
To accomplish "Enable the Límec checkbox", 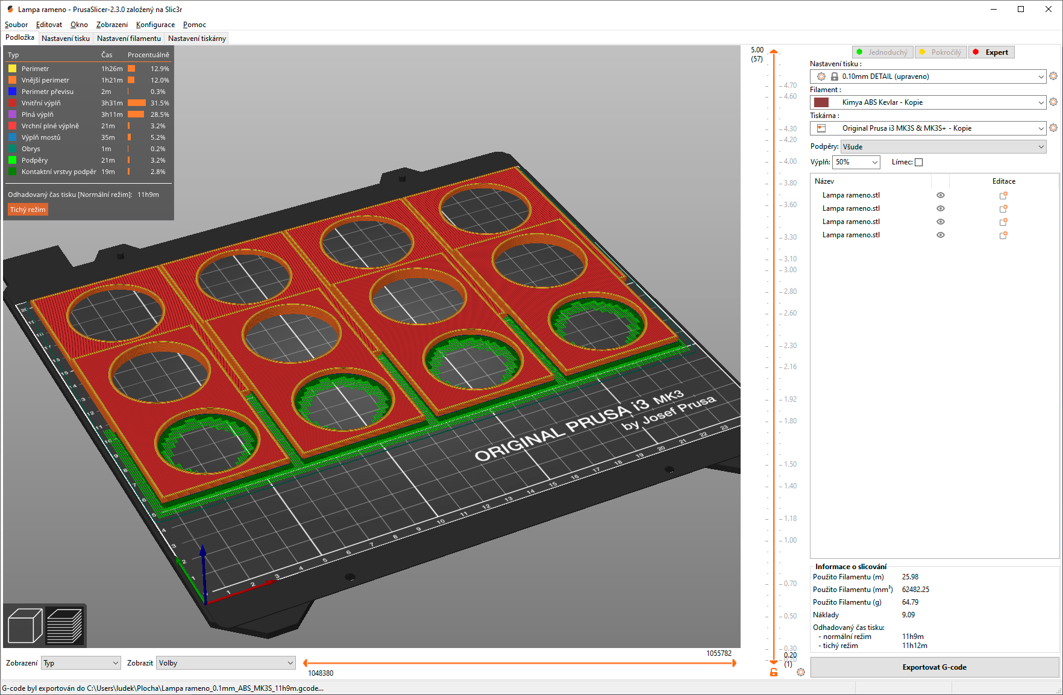I will pos(918,163).
